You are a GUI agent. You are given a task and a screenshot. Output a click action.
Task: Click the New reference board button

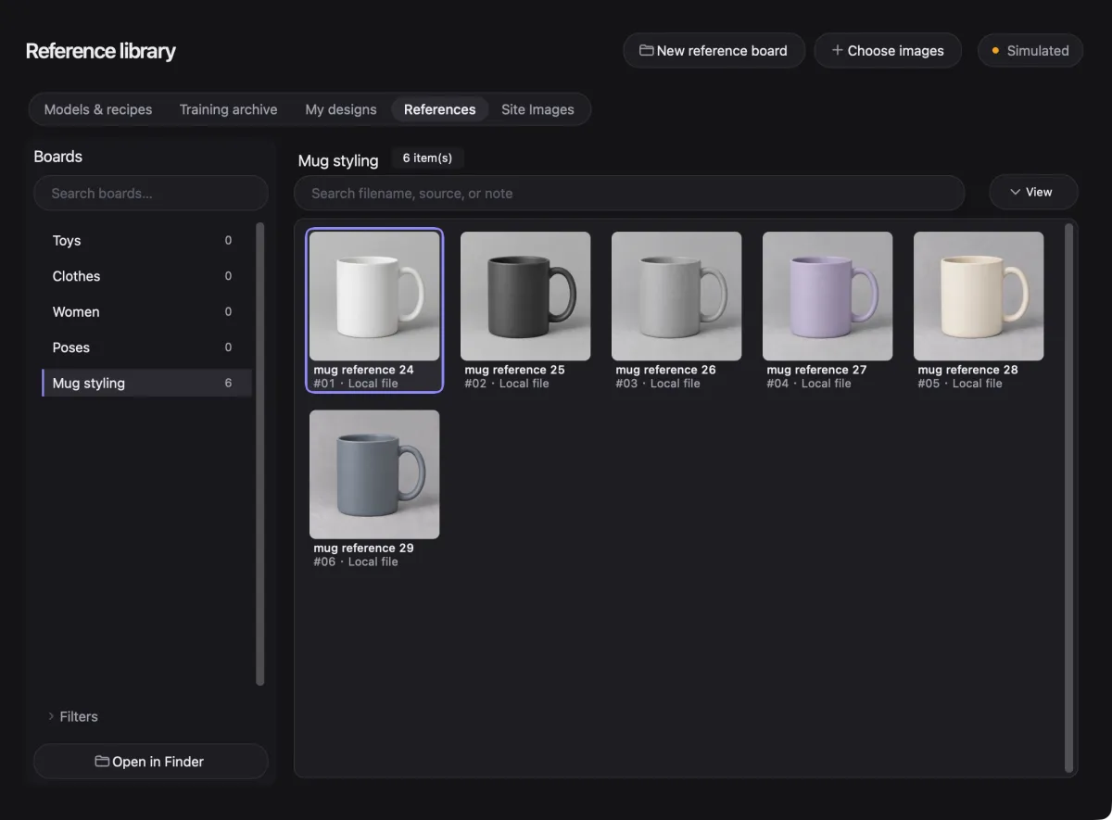[x=714, y=51]
